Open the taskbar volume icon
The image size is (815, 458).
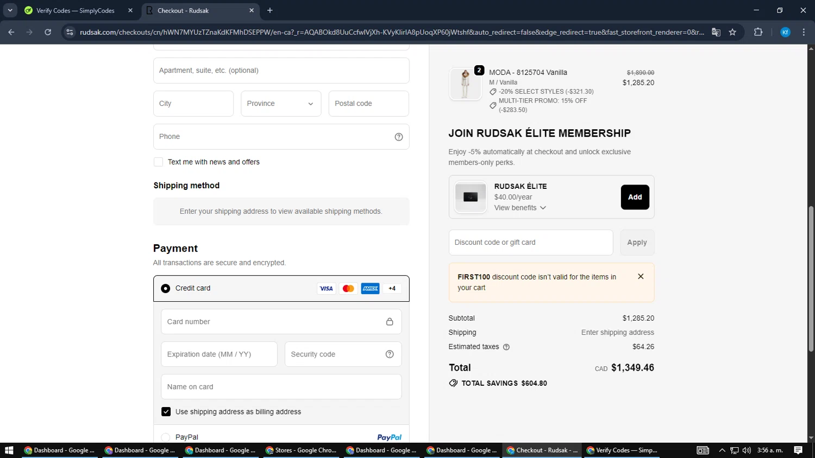747,450
